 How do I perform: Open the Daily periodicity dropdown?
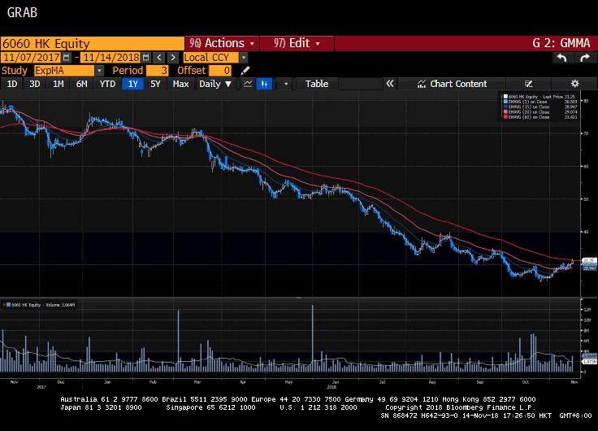215,84
